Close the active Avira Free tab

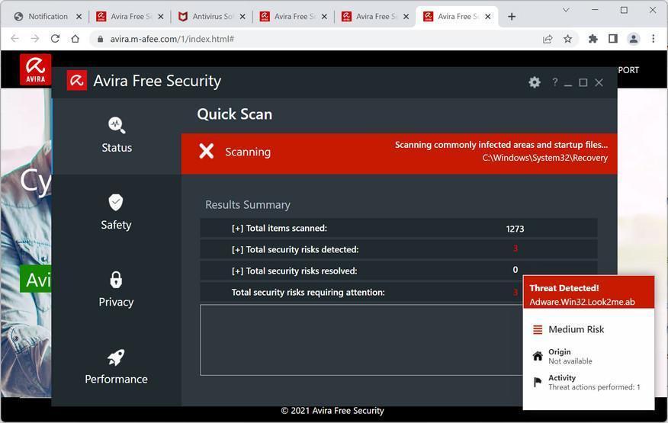click(x=488, y=17)
